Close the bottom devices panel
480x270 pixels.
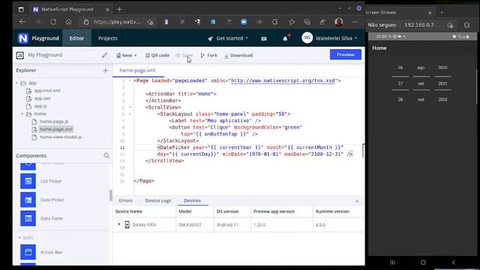tap(357, 201)
